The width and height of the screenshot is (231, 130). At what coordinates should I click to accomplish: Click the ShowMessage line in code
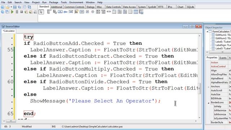tap(95, 101)
